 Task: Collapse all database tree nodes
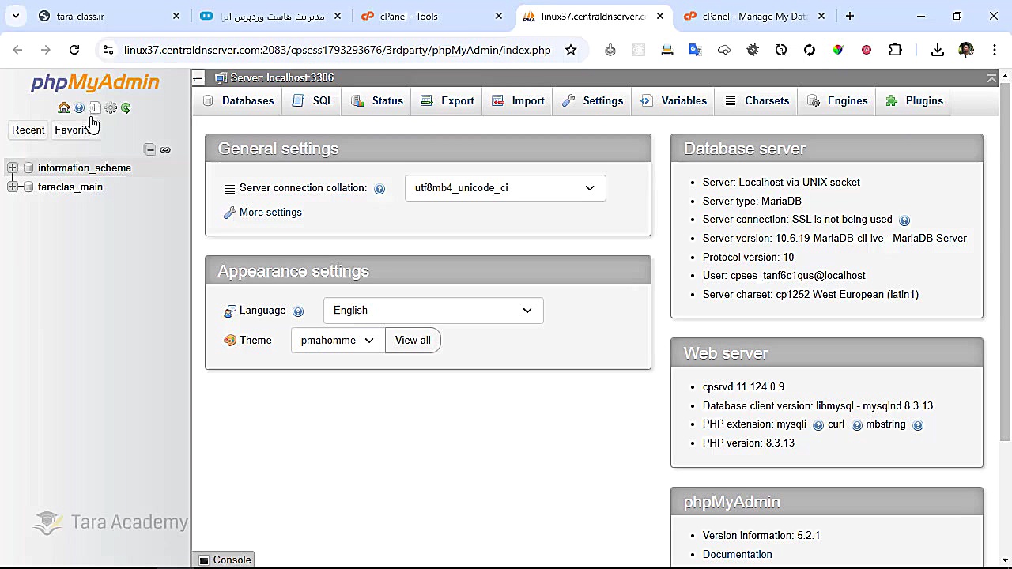pos(150,149)
